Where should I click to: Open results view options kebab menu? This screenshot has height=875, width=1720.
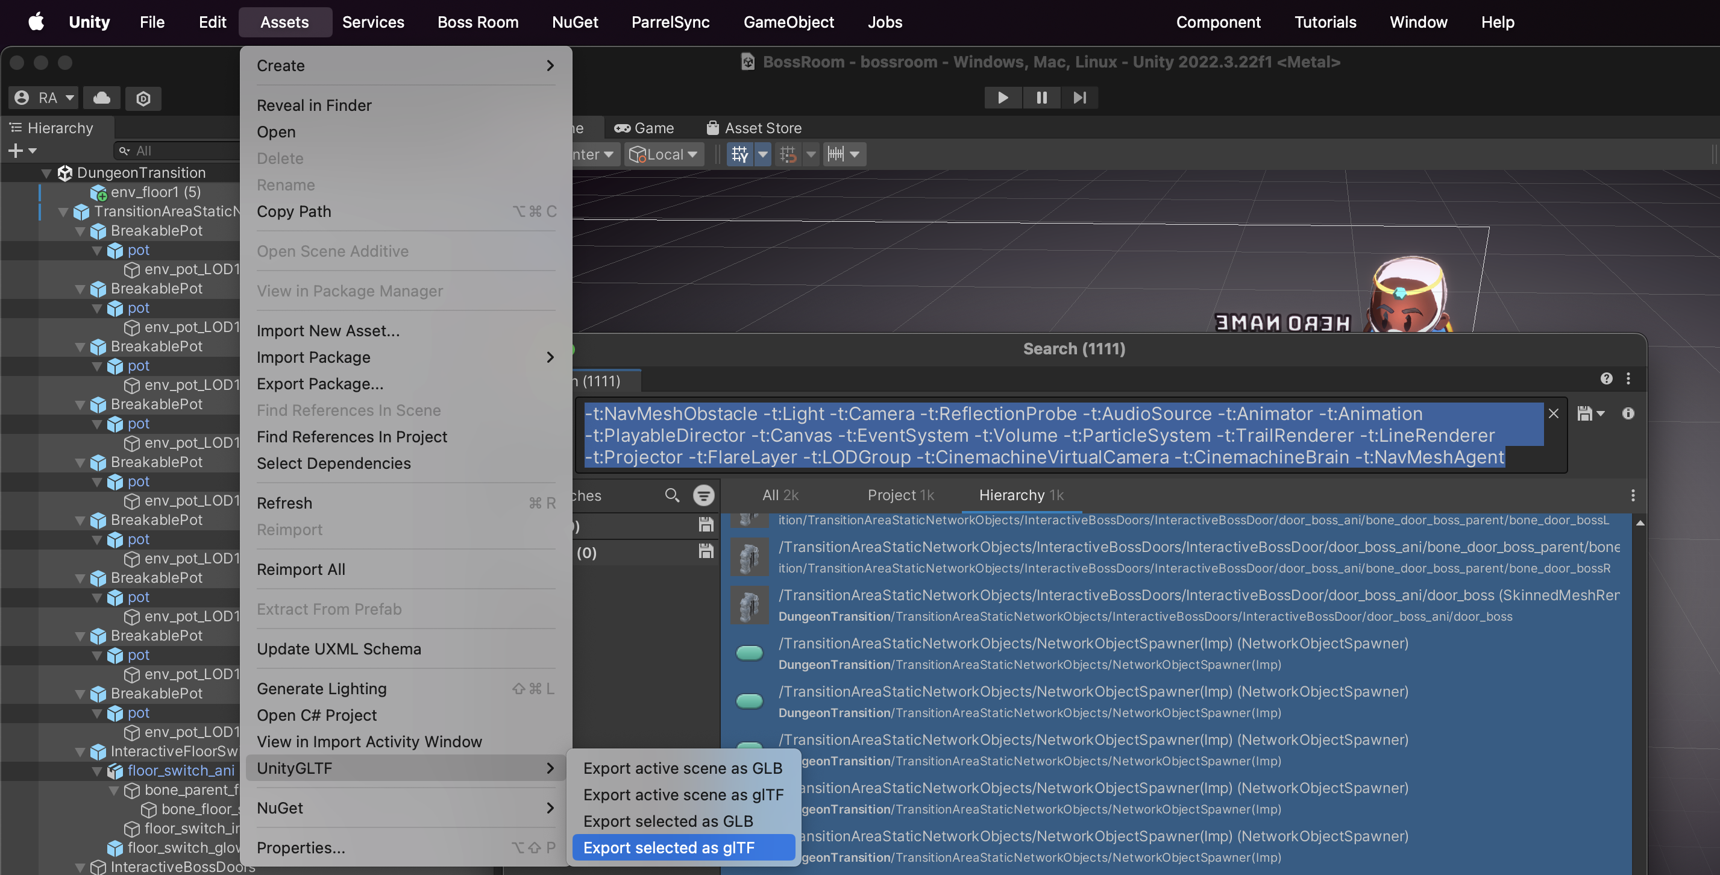(1633, 495)
